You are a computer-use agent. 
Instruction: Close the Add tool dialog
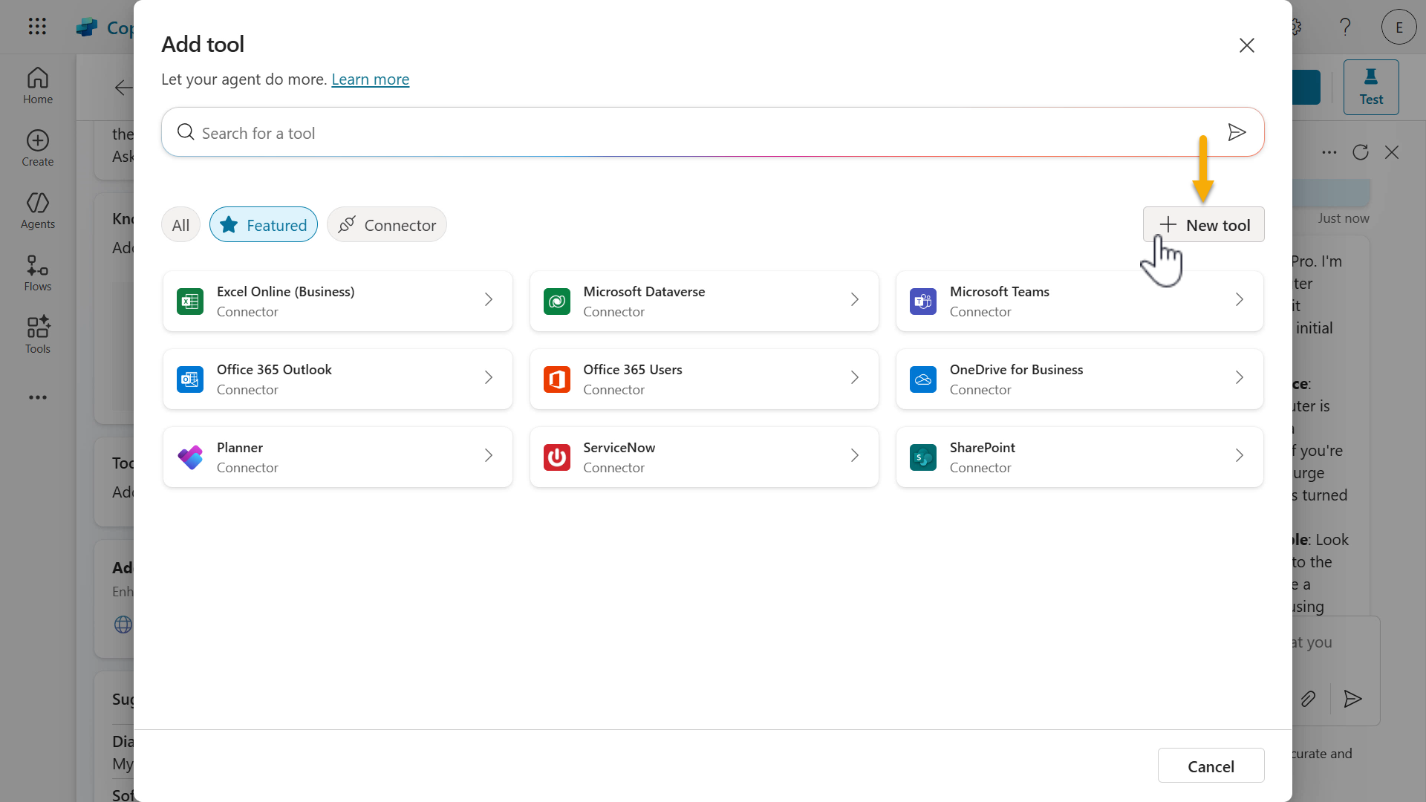tap(1247, 45)
